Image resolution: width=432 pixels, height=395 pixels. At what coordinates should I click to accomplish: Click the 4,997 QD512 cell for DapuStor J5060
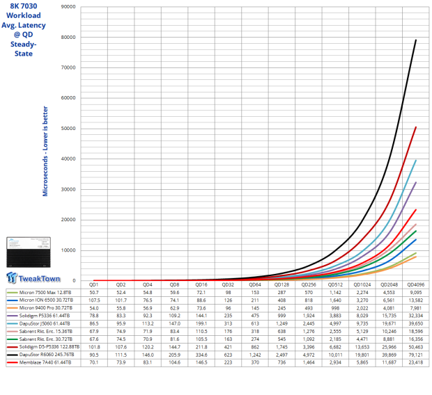335,323
